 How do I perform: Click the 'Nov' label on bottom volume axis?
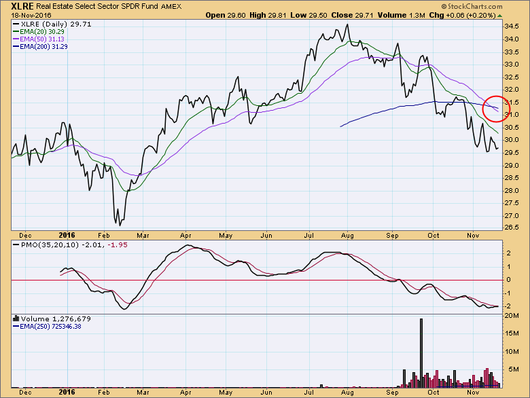tap(473, 393)
